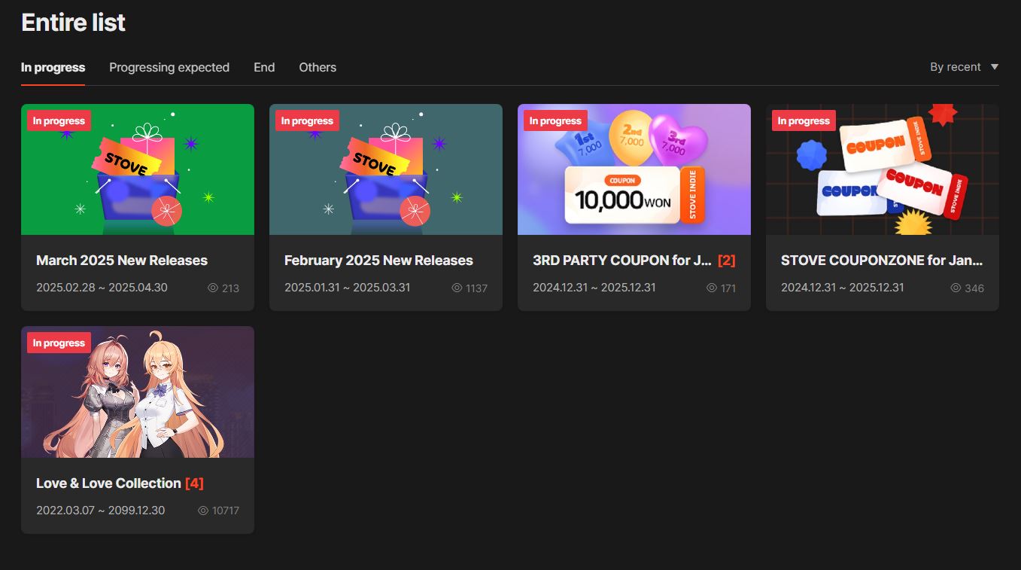Click the eye icon beside 213 views

click(x=212, y=288)
